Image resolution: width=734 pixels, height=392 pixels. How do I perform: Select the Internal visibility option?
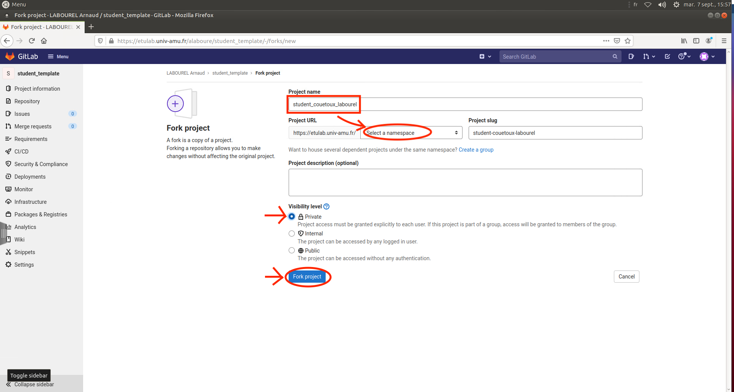tap(292, 234)
